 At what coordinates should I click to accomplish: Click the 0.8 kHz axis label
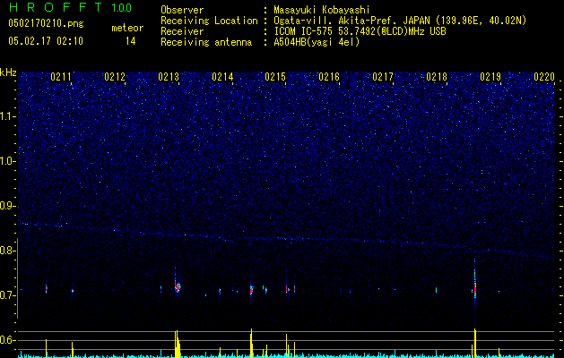click(x=7, y=251)
